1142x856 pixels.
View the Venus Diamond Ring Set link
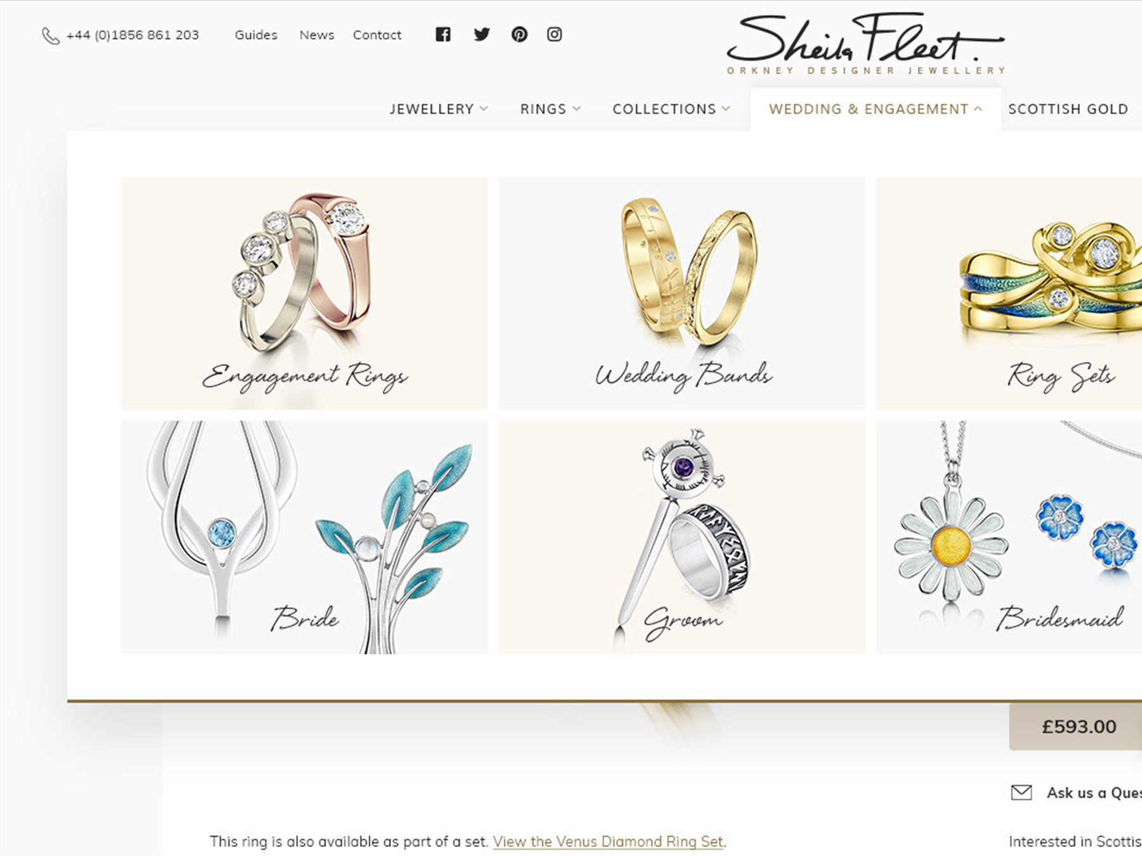608,841
